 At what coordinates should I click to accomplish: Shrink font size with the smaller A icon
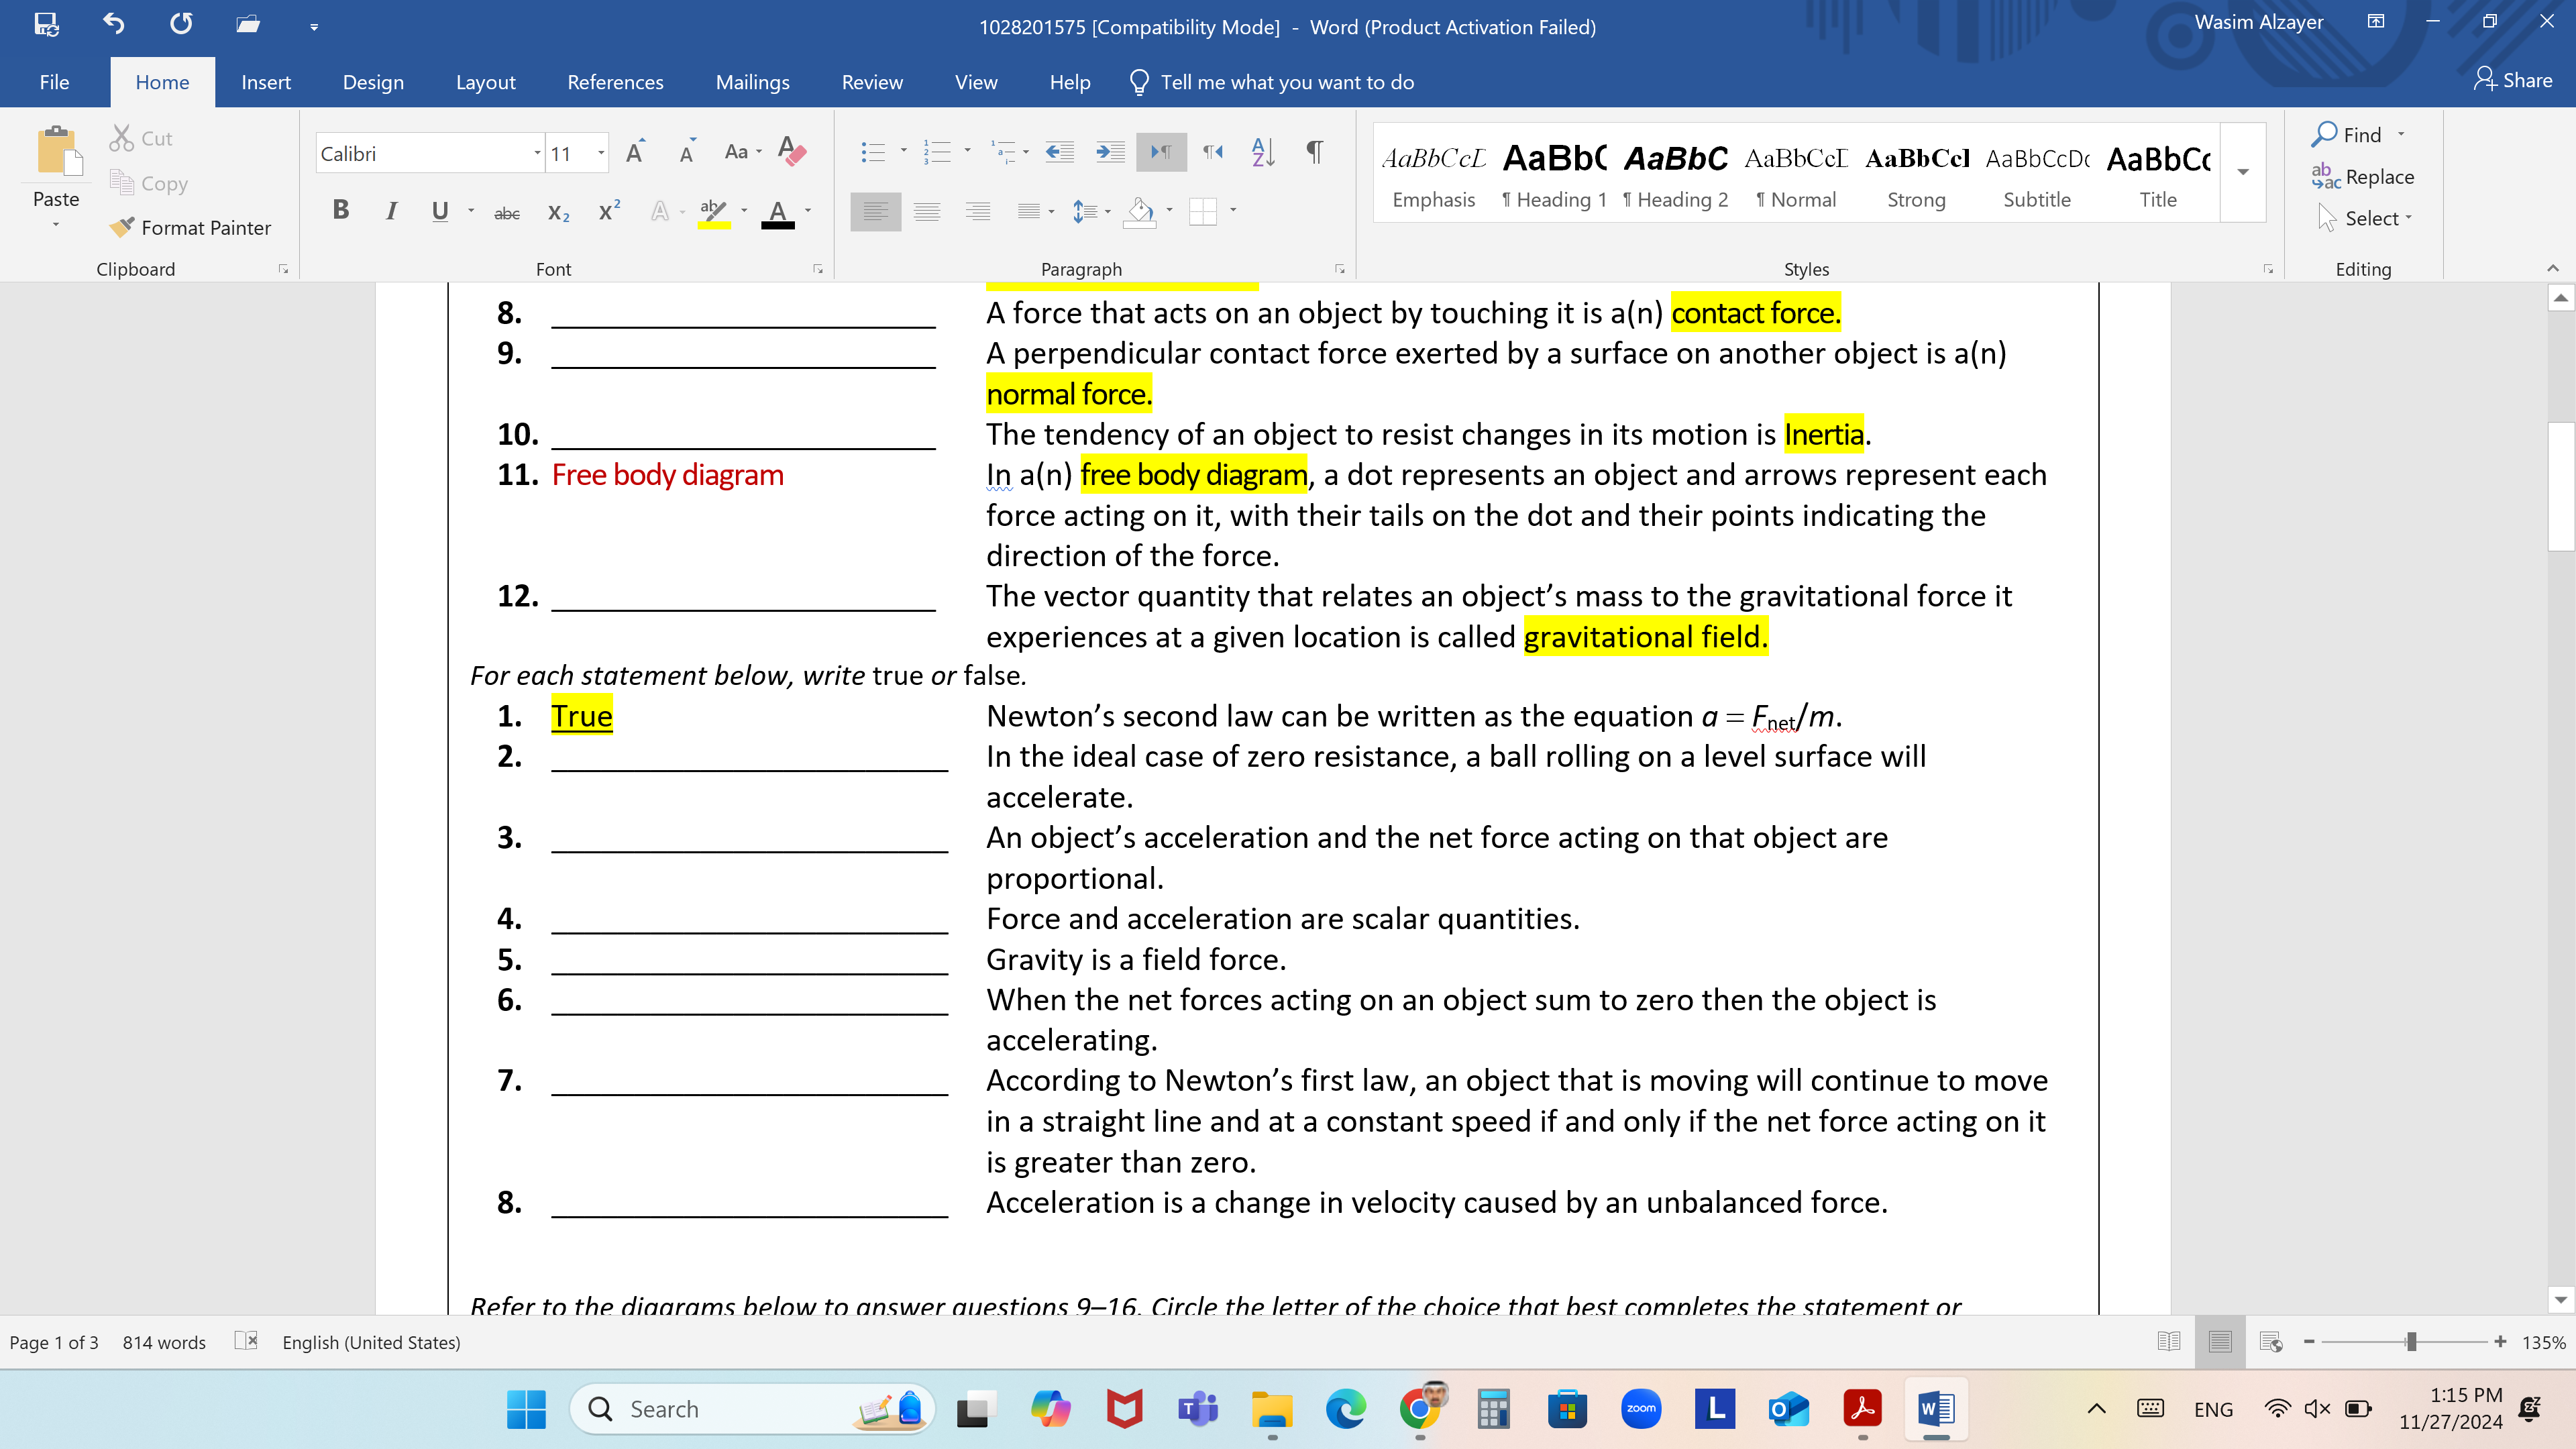click(x=688, y=152)
